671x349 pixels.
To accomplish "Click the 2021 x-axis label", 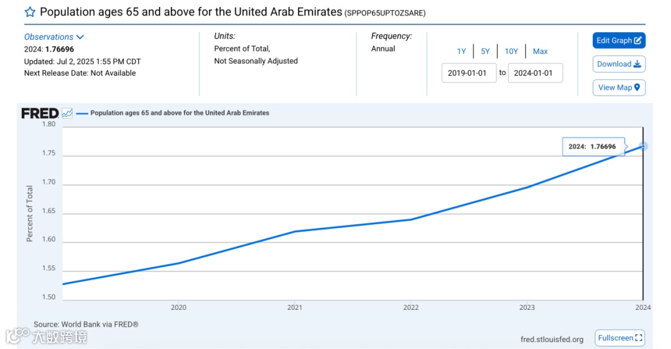I will 294,307.
